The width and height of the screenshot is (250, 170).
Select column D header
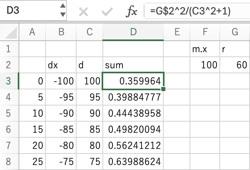[133, 32]
